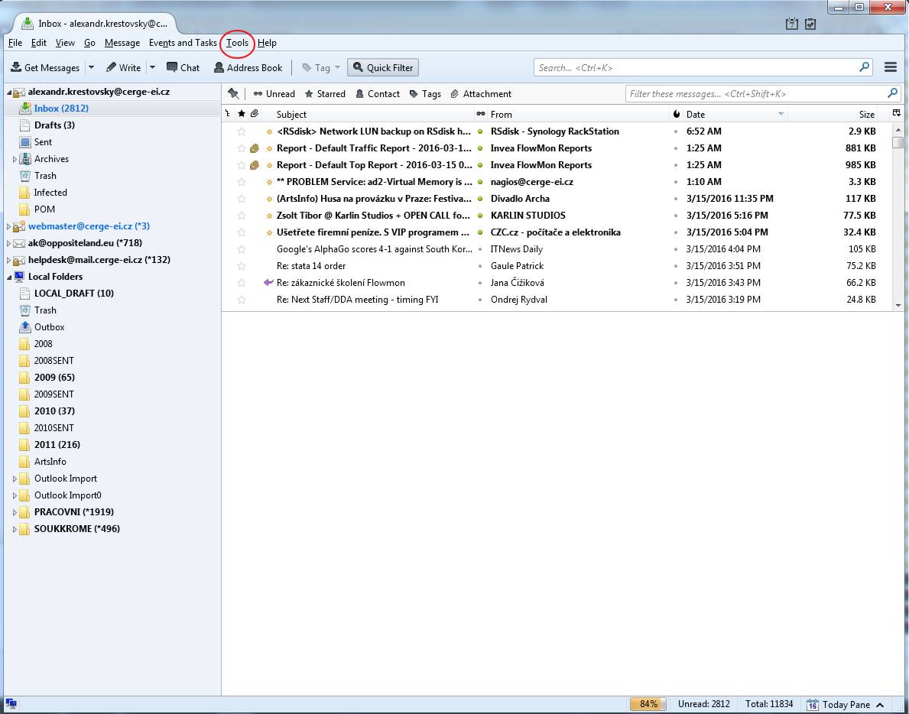Click the column picker icon in the message list header
909x714 pixels.
pyautogui.click(x=897, y=114)
